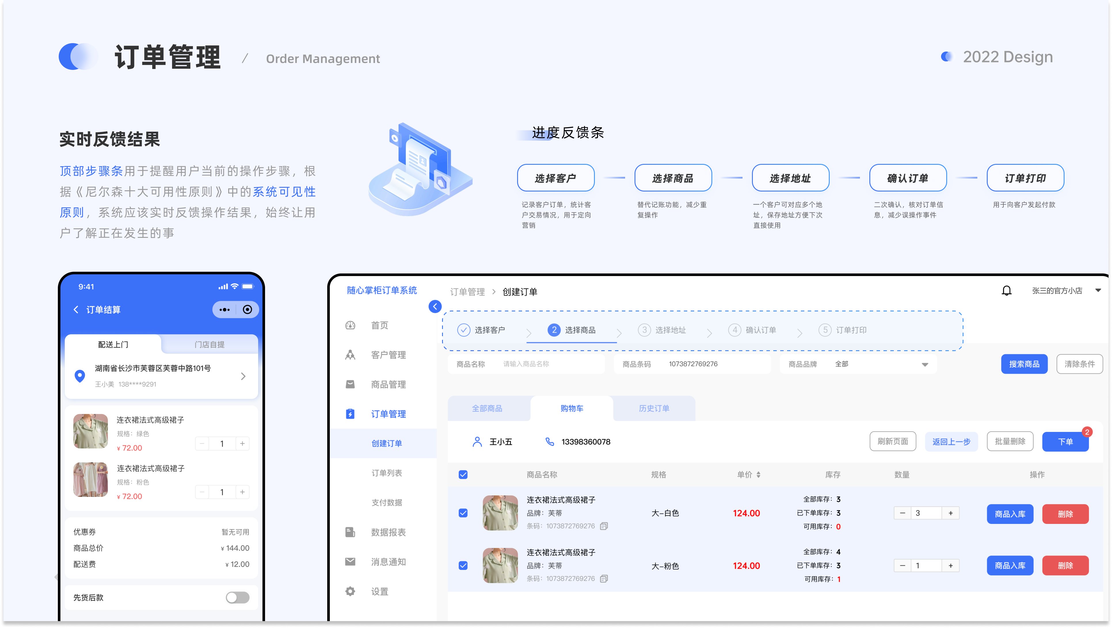Click the 搜索商品 search button

[x=1025, y=364]
